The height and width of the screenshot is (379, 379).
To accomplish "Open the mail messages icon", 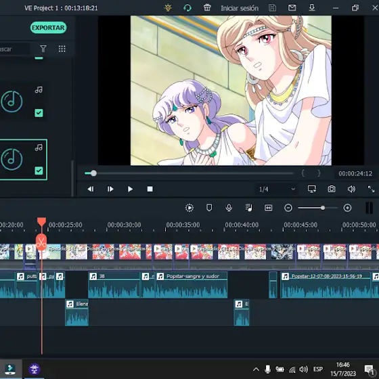I will (x=292, y=8).
